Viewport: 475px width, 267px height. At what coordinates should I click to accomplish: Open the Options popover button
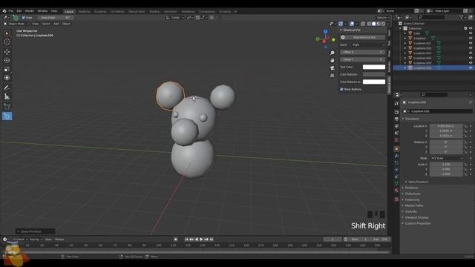pos(382,18)
